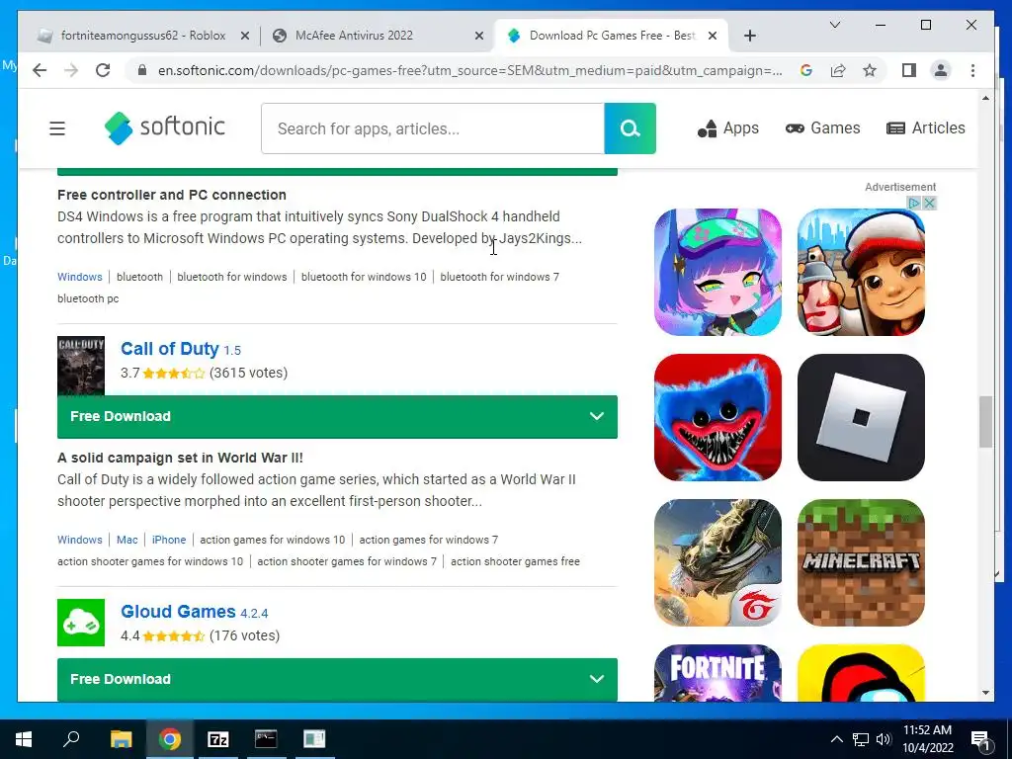
Task: Open taskbar search
Action: [71, 739]
